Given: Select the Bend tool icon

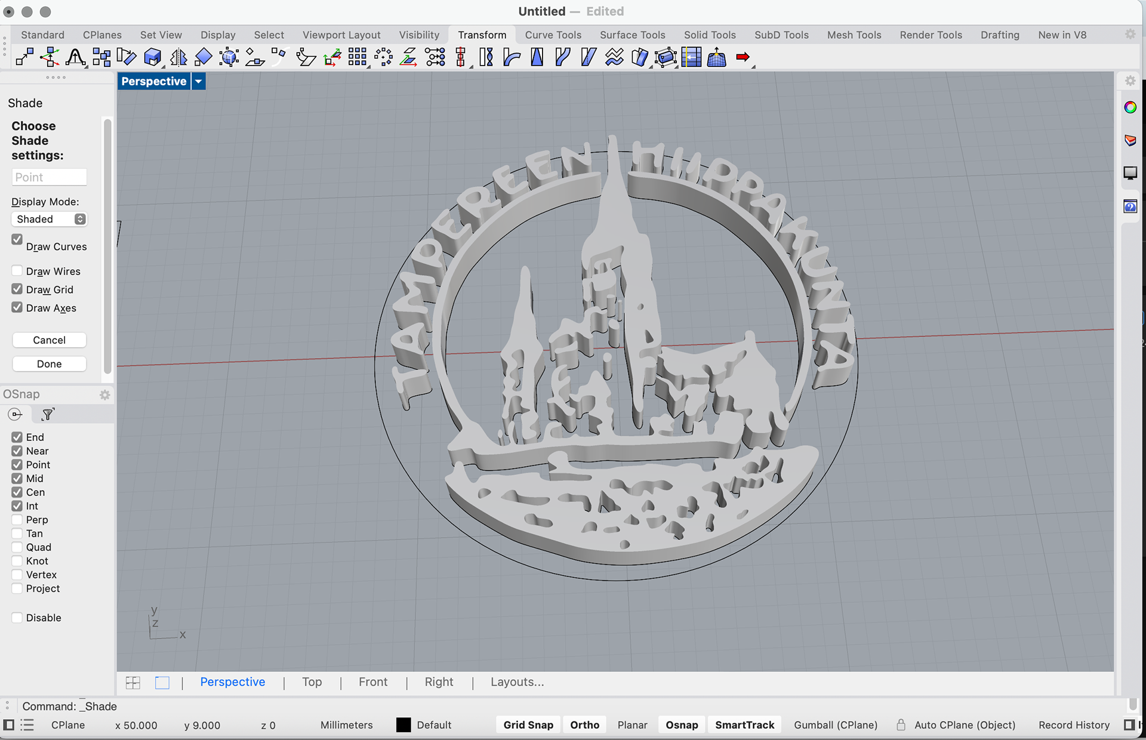Looking at the screenshot, I should [512, 57].
